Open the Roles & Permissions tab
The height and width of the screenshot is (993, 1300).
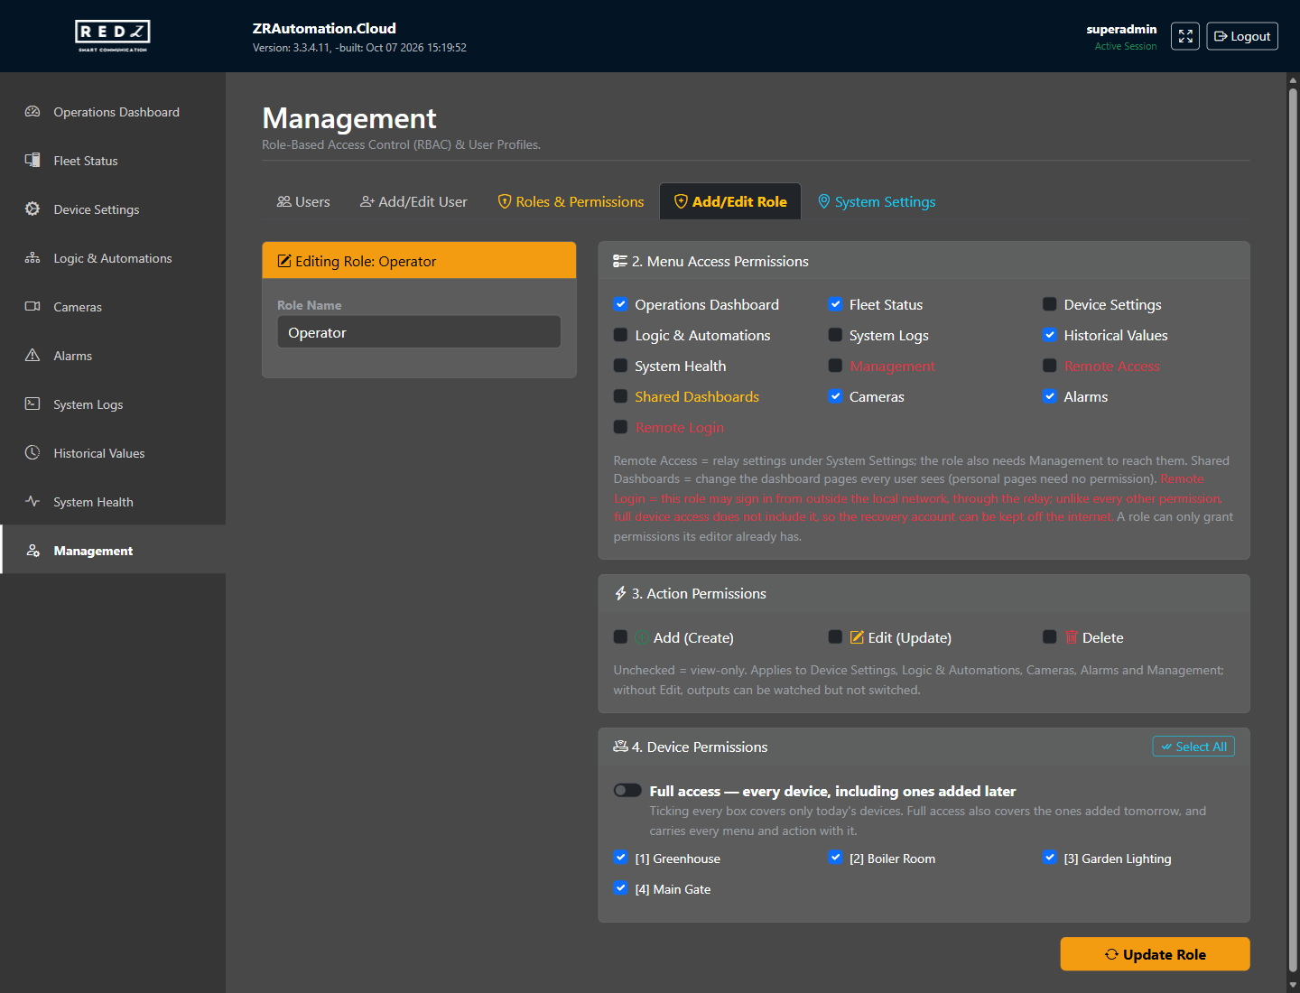click(571, 201)
